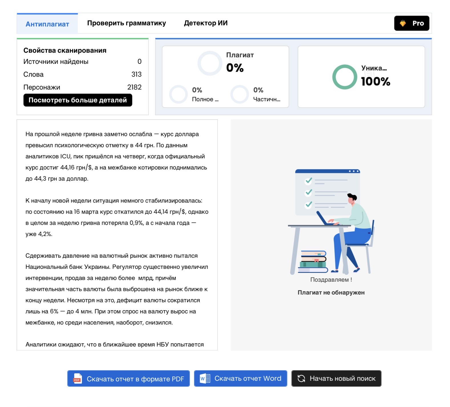The width and height of the screenshot is (450, 407).
Task: Click the Word document icon
Action: 205,378
